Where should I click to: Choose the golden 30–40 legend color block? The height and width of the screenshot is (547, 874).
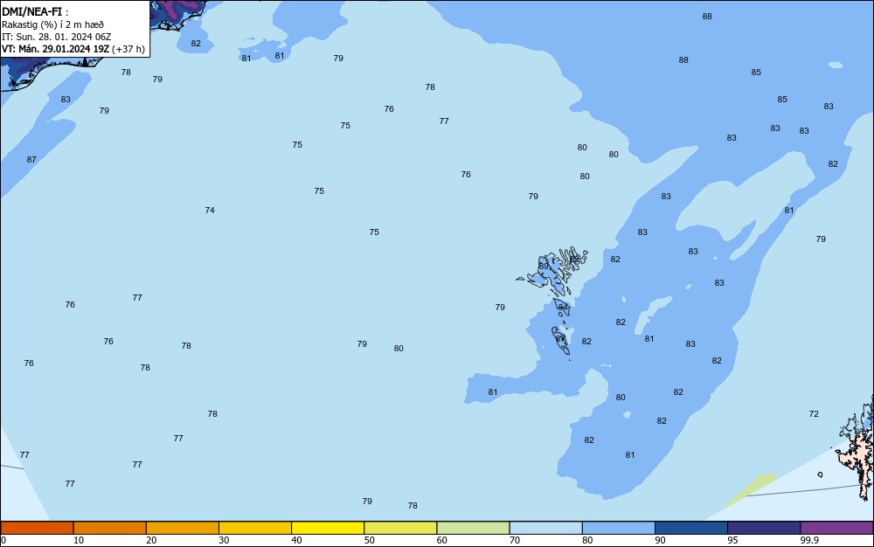coord(255,528)
